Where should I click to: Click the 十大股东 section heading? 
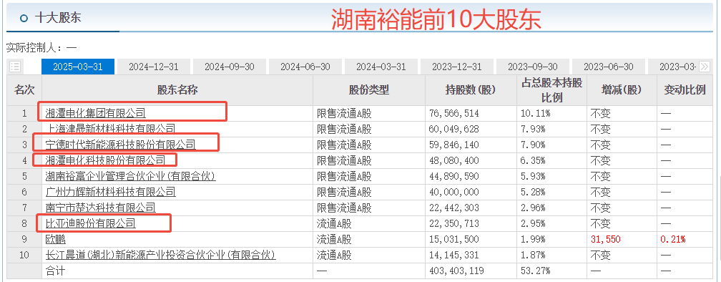point(58,19)
